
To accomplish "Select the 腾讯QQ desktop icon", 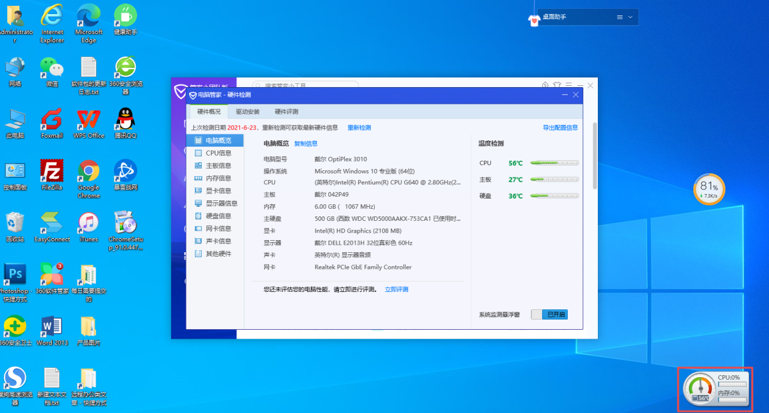I will point(126,124).
